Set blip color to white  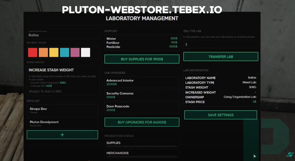(x=86, y=52)
